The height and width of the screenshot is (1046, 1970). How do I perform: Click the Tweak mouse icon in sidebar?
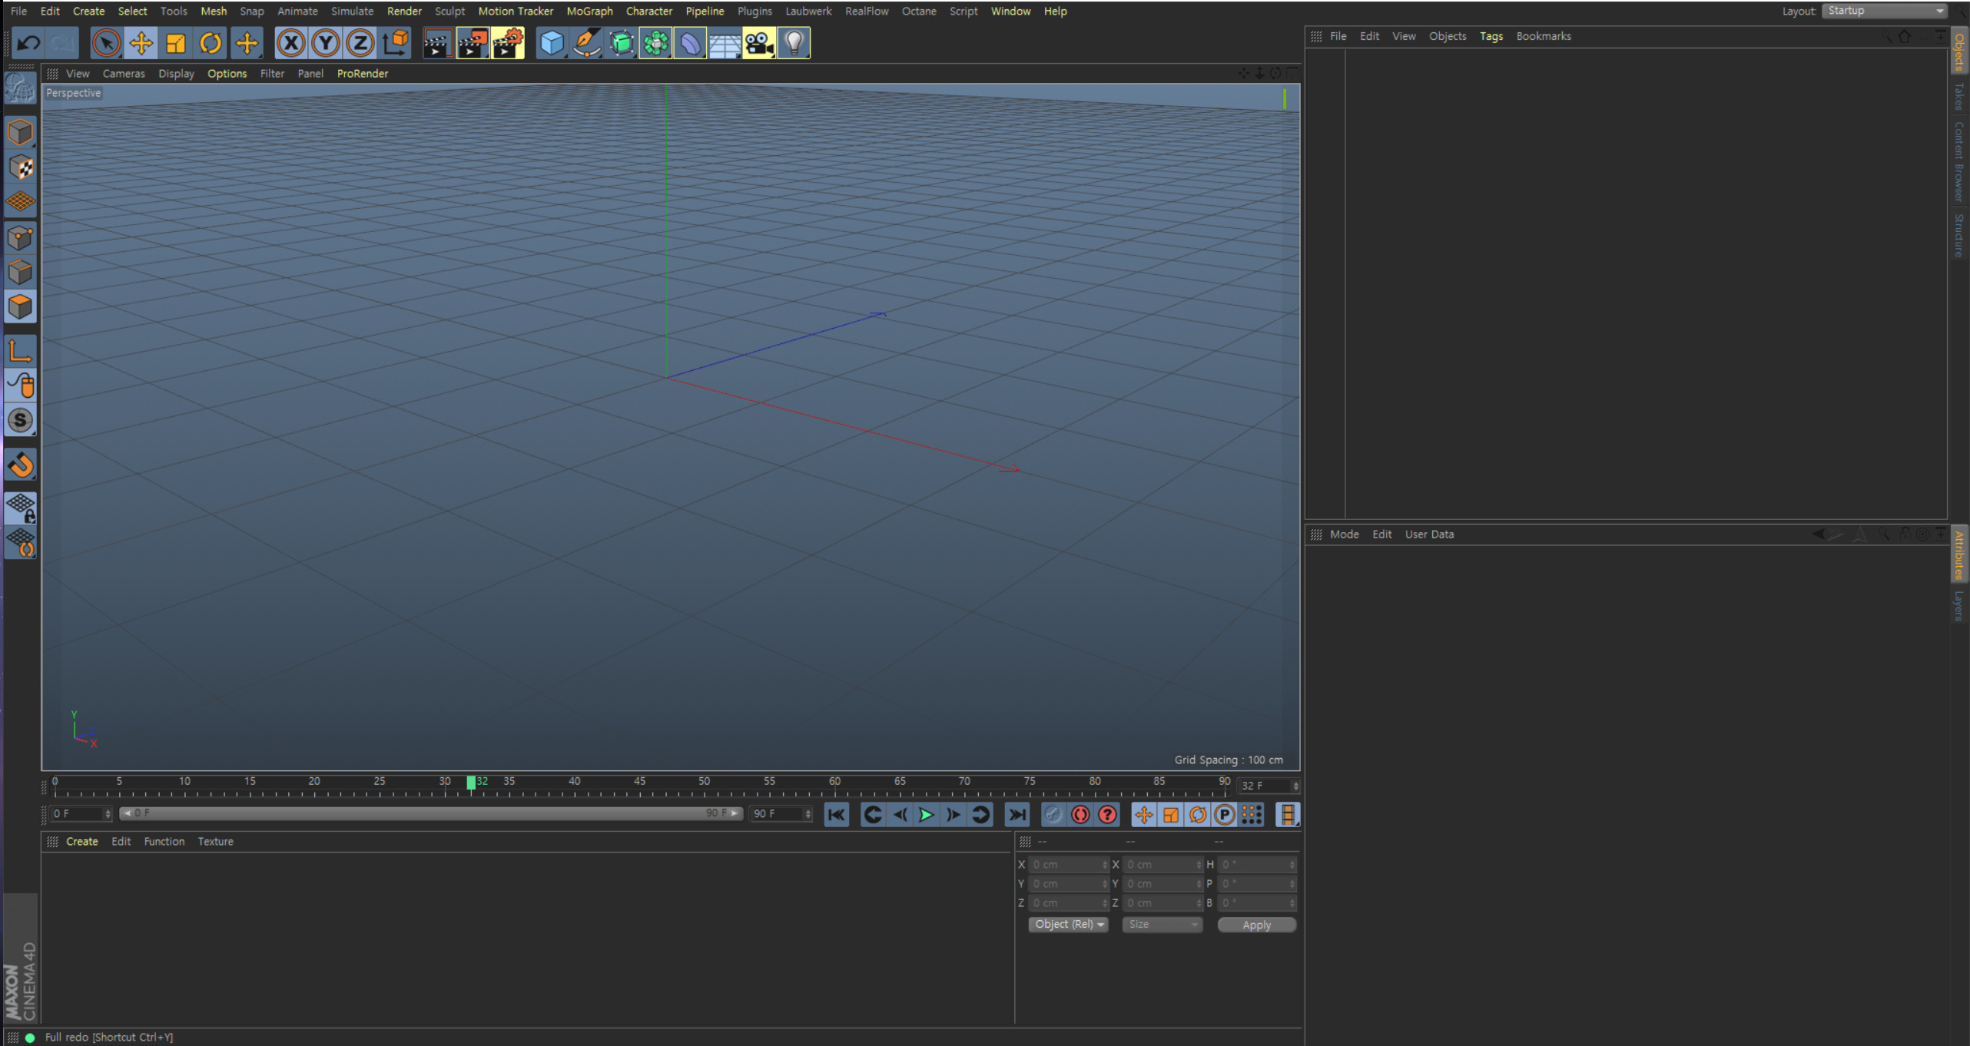pyautogui.click(x=20, y=386)
